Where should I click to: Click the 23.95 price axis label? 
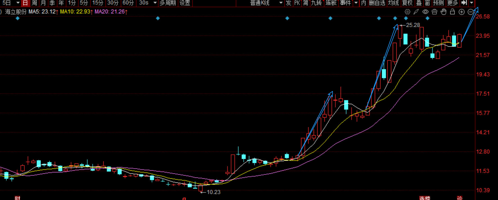pyautogui.click(x=483, y=36)
